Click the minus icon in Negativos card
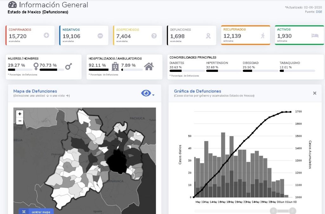Viewport: 325px width, 214px height. [100, 36]
